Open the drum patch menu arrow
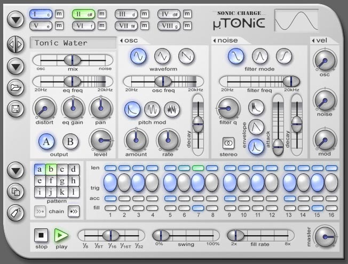 [15, 66]
